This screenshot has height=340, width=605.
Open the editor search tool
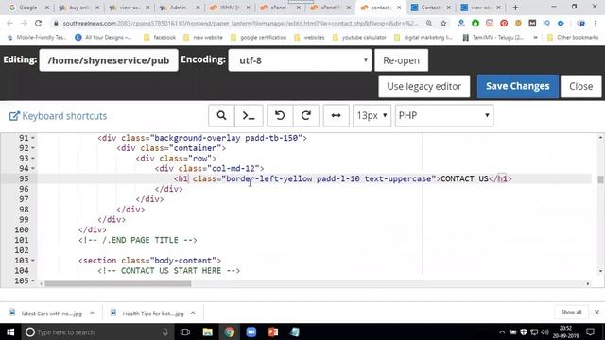tap(221, 115)
